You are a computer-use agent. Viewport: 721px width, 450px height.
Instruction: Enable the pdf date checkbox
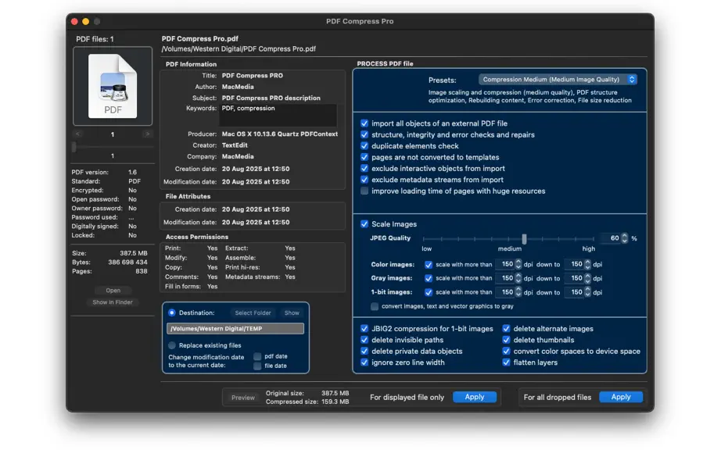click(257, 356)
